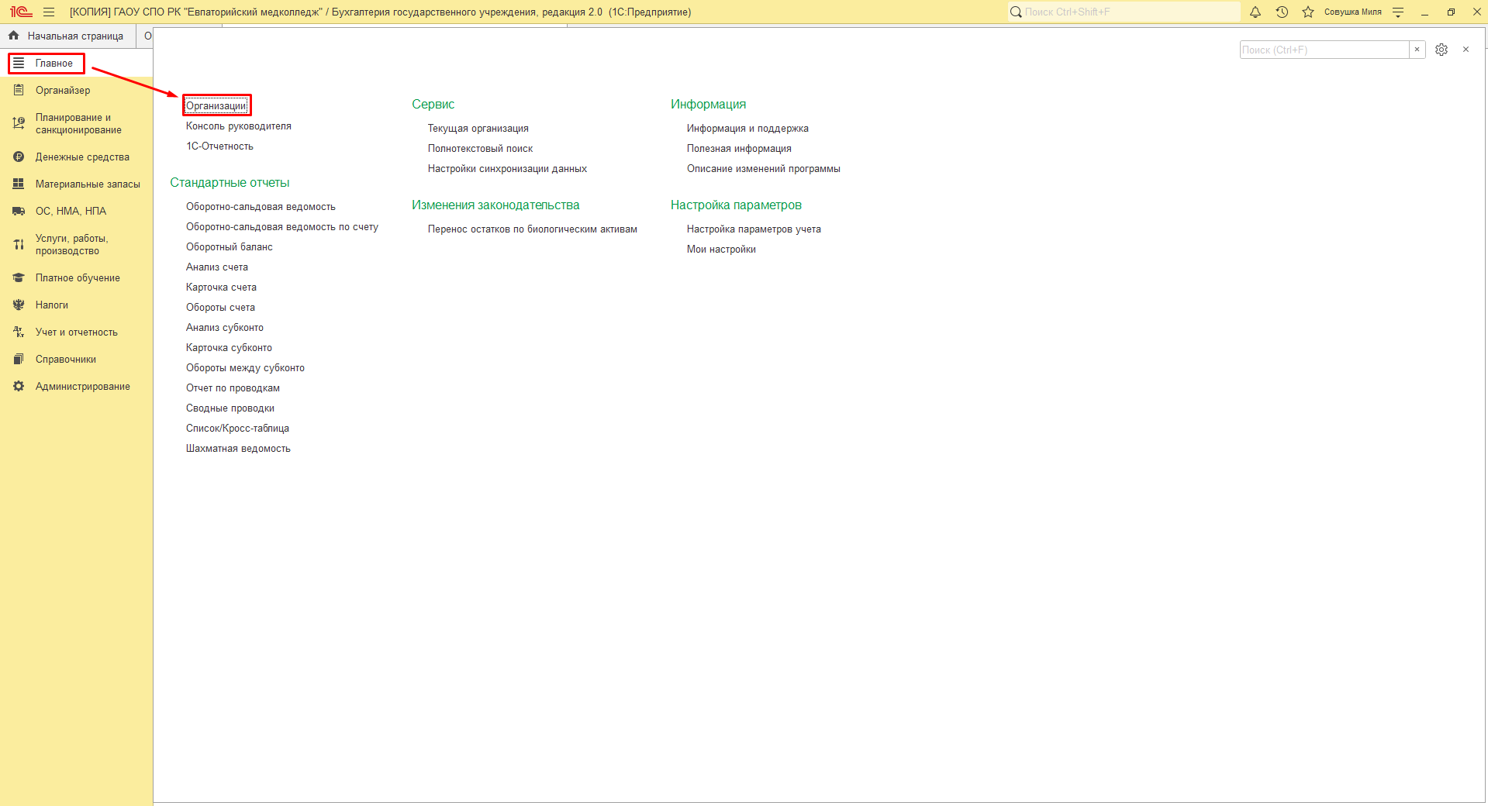Click the Платное обучение cap icon
The height and width of the screenshot is (806, 1488).
tap(19, 277)
